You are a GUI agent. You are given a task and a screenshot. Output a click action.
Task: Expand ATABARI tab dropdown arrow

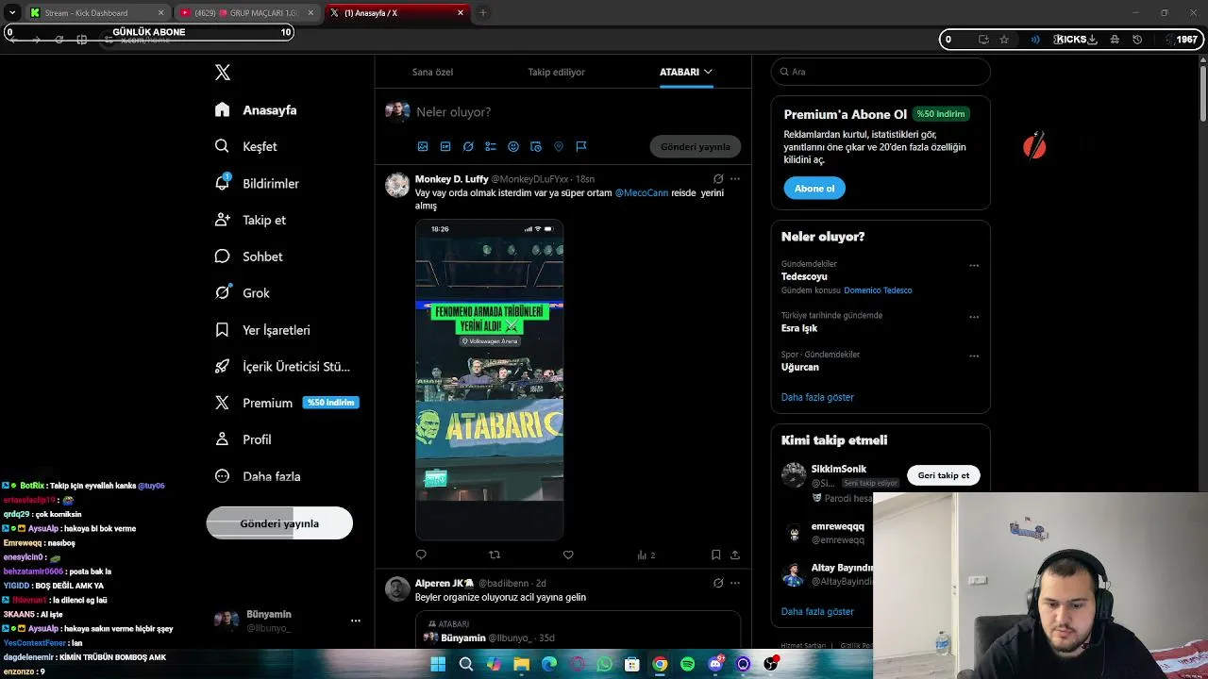(708, 72)
